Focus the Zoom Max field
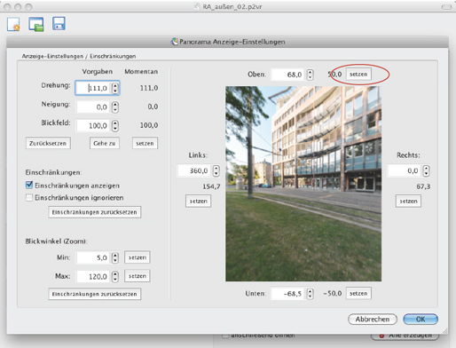456x348 pixels. click(94, 277)
